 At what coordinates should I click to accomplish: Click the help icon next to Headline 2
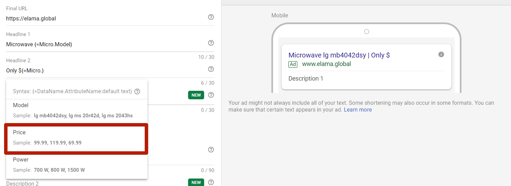coord(211,69)
